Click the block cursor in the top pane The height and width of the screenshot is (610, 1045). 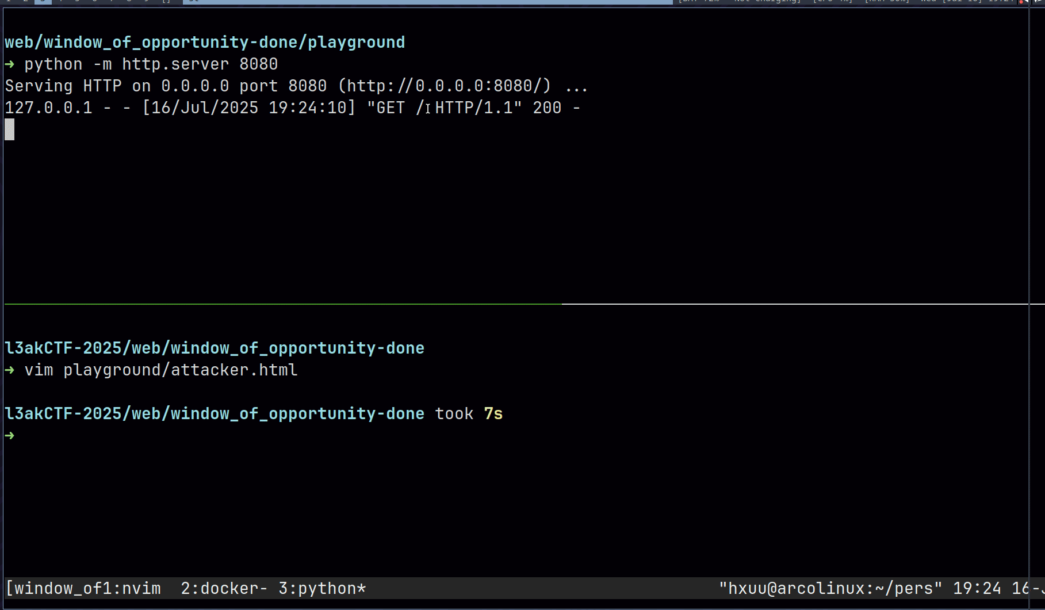pos(10,129)
